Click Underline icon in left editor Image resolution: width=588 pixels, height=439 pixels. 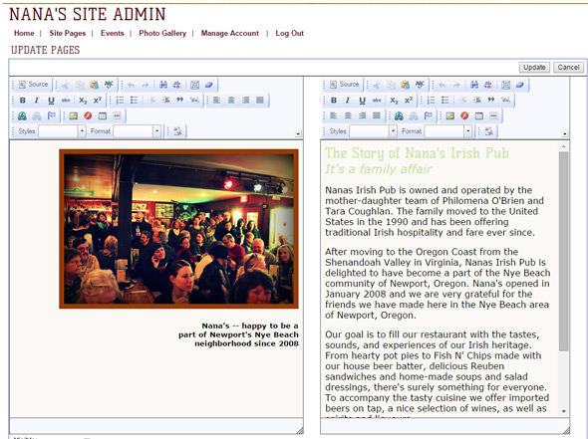click(x=51, y=101)
